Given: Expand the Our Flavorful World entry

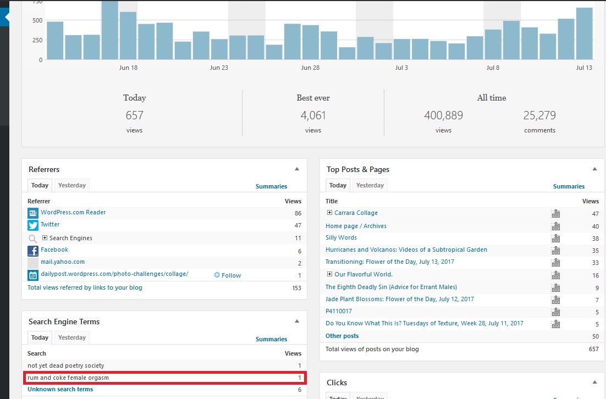Looking at the screenshot, I should (x=329, y=274).
